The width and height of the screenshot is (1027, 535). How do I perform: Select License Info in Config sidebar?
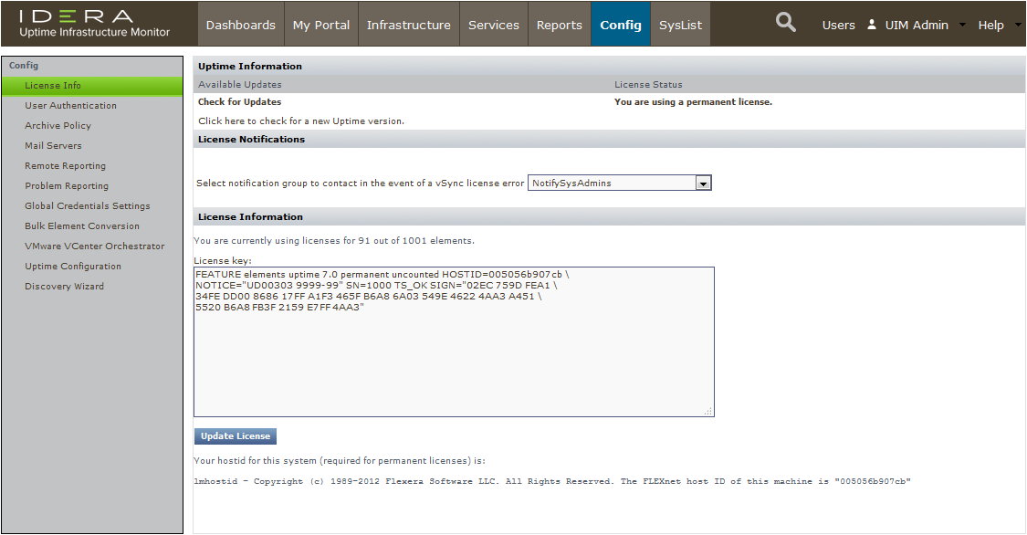(92, 86)
